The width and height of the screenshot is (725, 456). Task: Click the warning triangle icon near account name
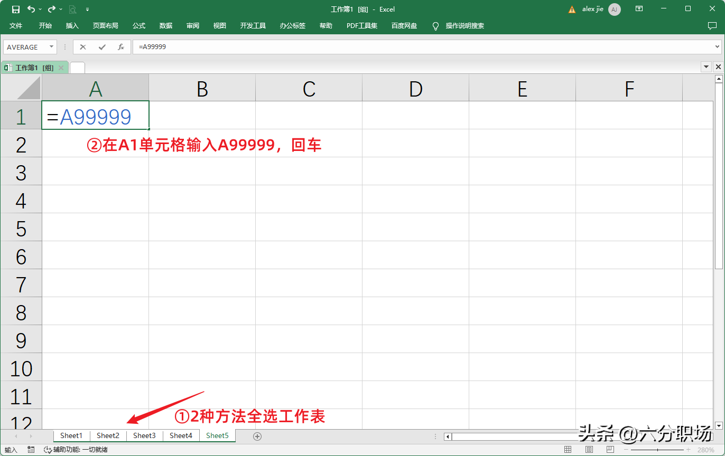coord(572,9)
